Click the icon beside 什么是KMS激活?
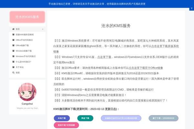The width and height of the screenshot is (194, 129). [x=13, y=62]
